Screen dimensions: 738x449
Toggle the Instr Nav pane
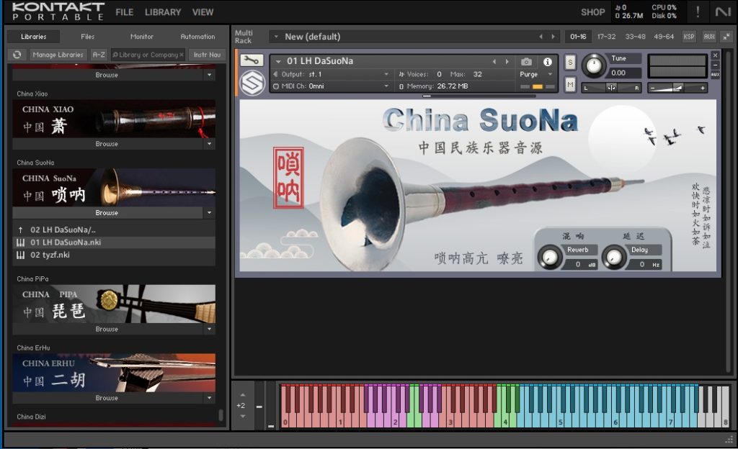[207, 55]
